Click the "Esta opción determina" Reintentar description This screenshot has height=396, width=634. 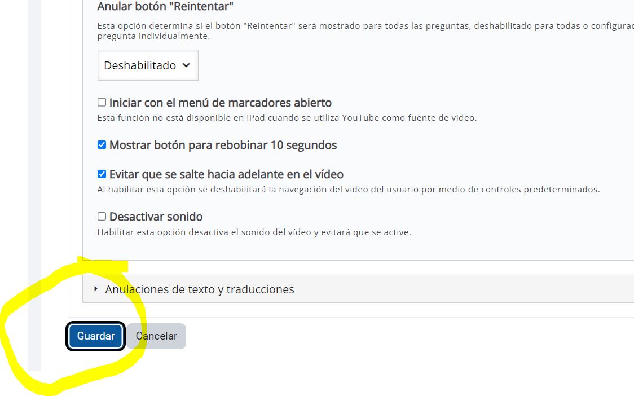[366, 30]
